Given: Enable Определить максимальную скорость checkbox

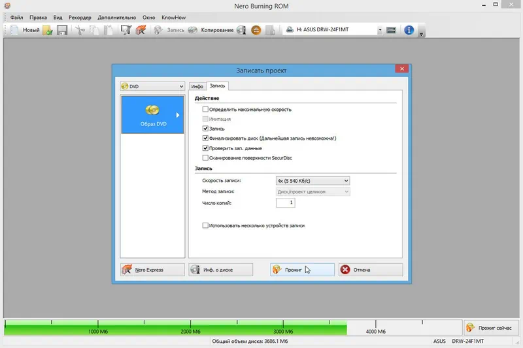Looking at the screenshot, I should click(205, 110).
